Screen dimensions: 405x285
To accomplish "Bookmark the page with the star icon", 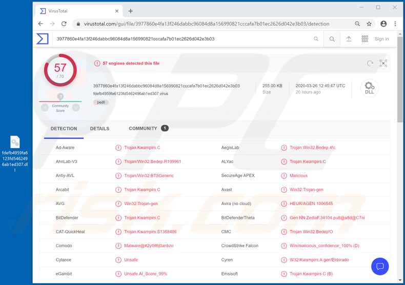I will 369,24.
